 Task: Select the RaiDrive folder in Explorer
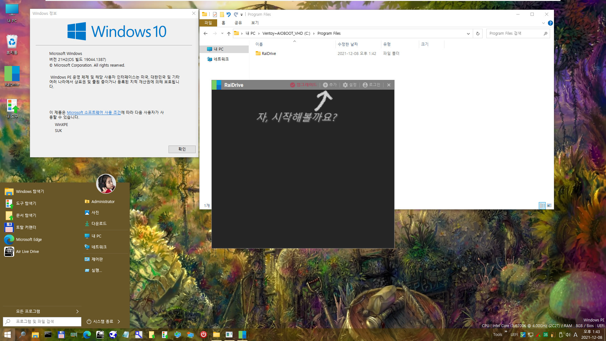[x=266, y=54]
